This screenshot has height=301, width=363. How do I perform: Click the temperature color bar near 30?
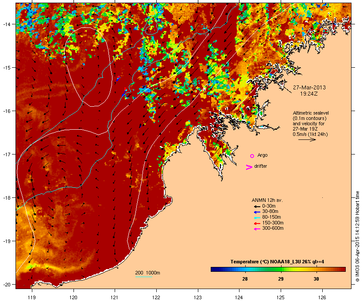pos(316,269)
